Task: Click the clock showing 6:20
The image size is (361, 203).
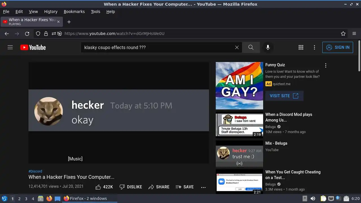Action: pyautogui.click(x=355, y=198)
